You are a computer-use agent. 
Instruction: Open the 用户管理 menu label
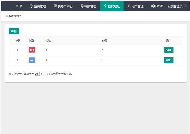point(137,6)
